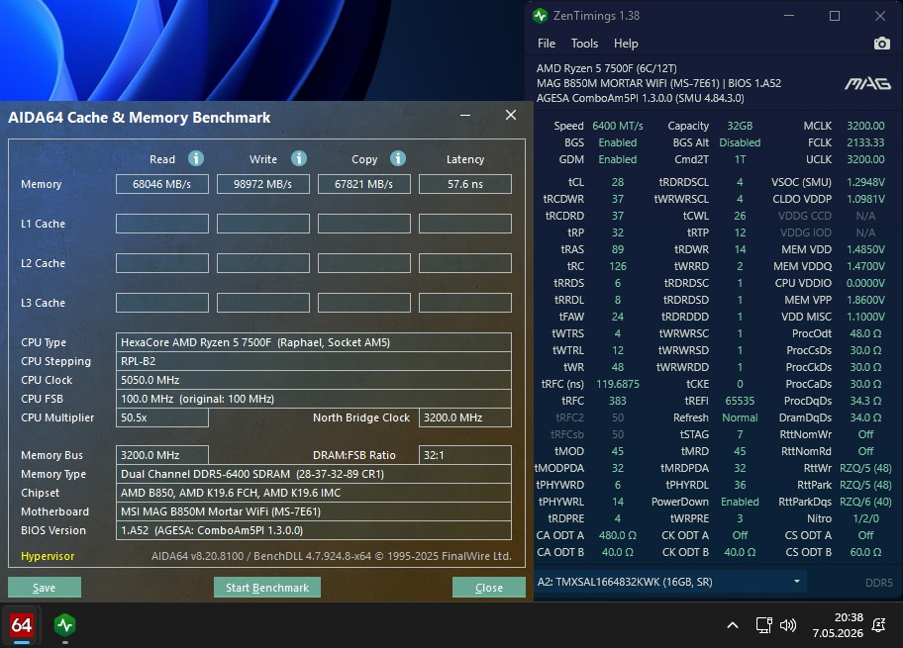Click the tRFC (ns) 119.6875 value
This screenshot has width=903, height=648.
[618, 385]
